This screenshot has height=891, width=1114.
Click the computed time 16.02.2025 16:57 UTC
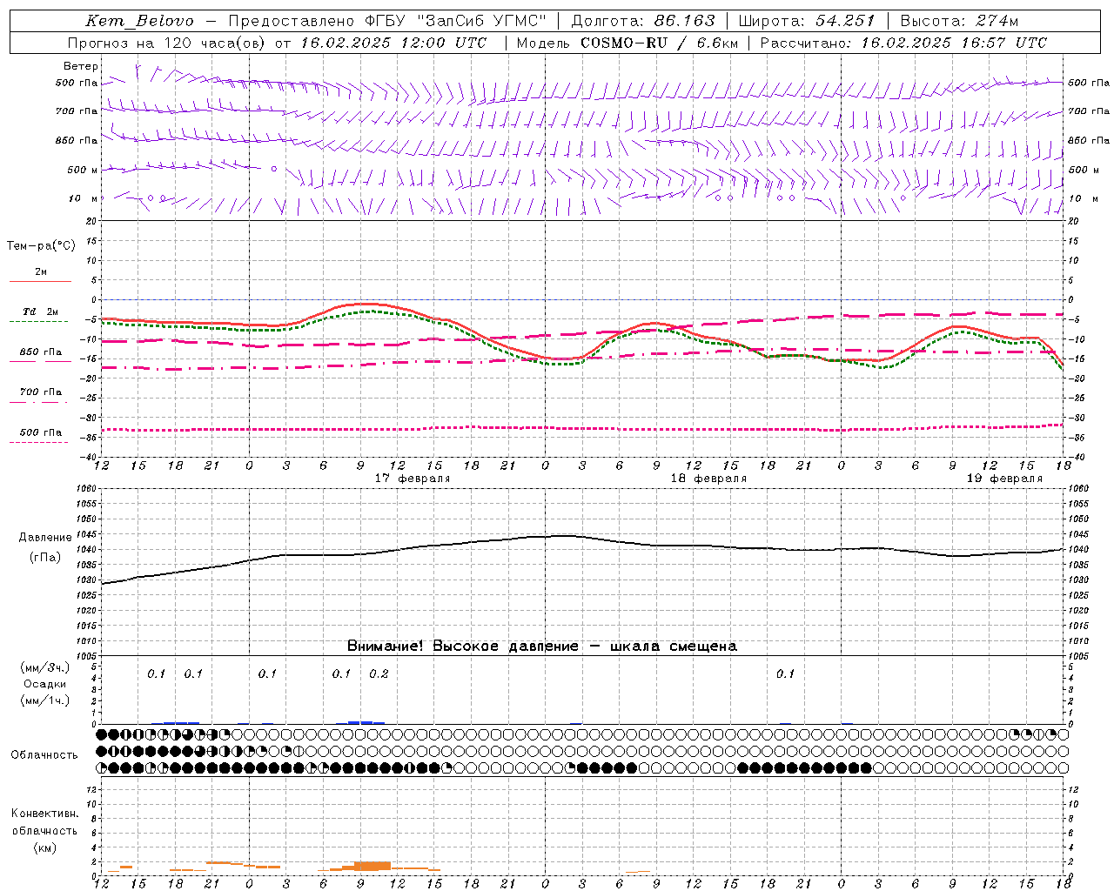(x=954, y=43)
